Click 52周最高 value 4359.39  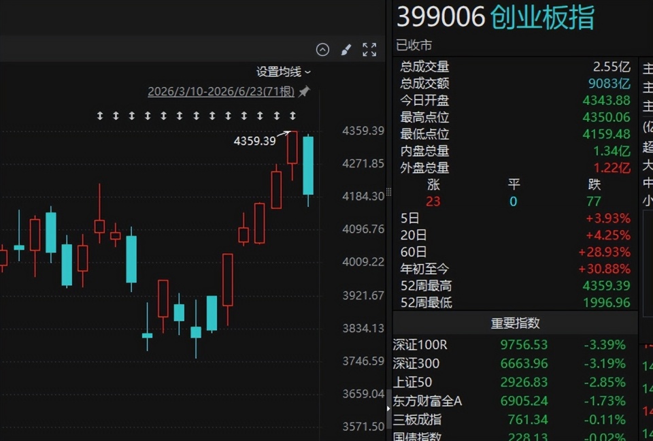606,286
